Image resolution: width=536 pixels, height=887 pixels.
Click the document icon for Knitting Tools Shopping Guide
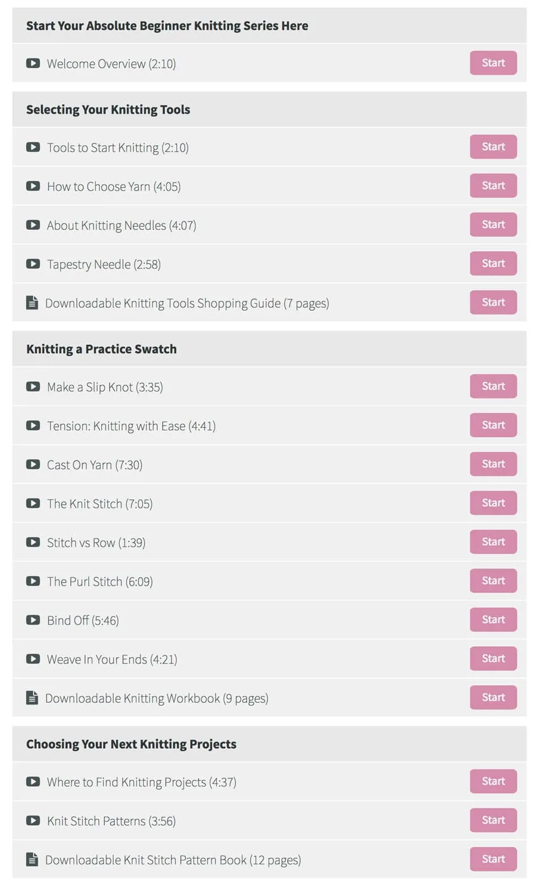pyautogui.click(x=32, y=303)
